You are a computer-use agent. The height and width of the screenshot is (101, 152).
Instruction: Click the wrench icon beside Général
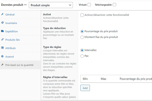(x=3, y=14)
